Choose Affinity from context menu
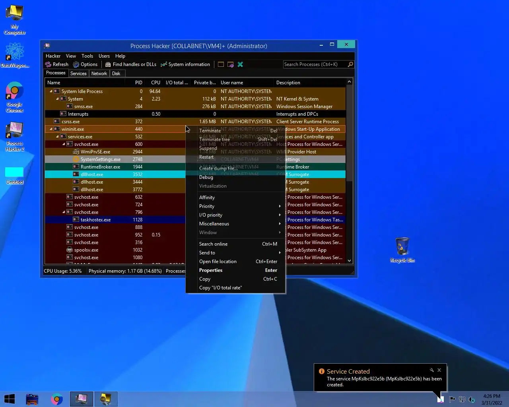The width and height of the screenshot is (509, 407). (235, 198)
